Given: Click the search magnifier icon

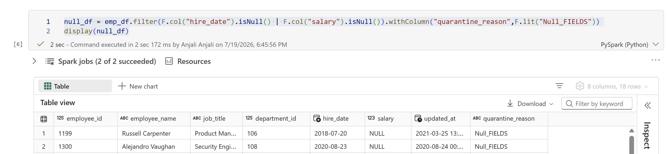Looking at the screenshot, I should [569, 104].
